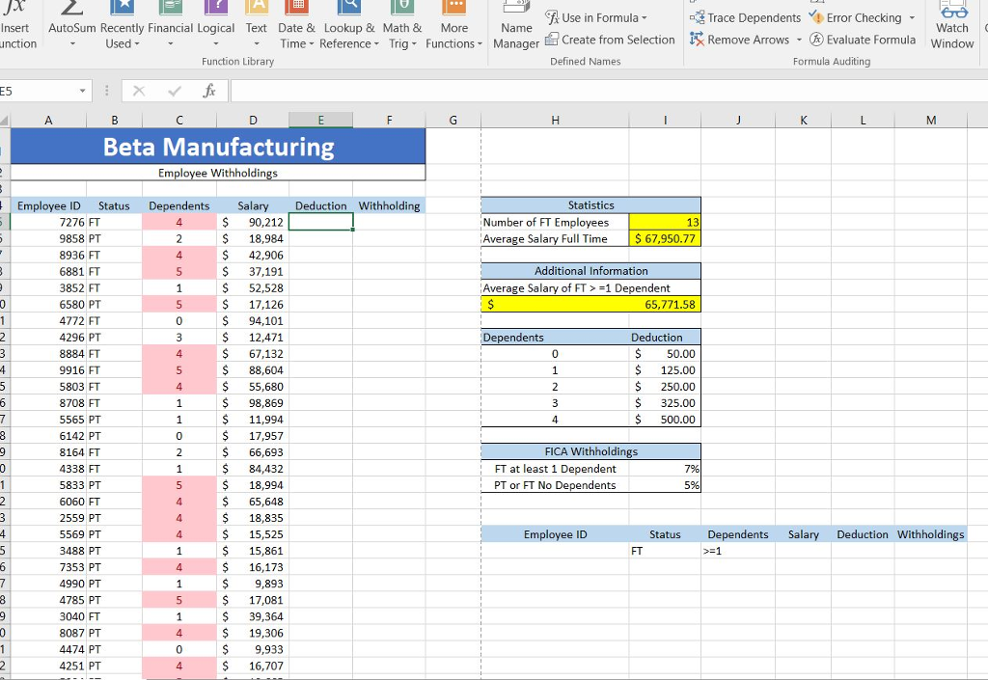Expand the AutoSum dropdown arrow
Screen dimensions: 988x680
pyautogui.click(x=71, y=44)
